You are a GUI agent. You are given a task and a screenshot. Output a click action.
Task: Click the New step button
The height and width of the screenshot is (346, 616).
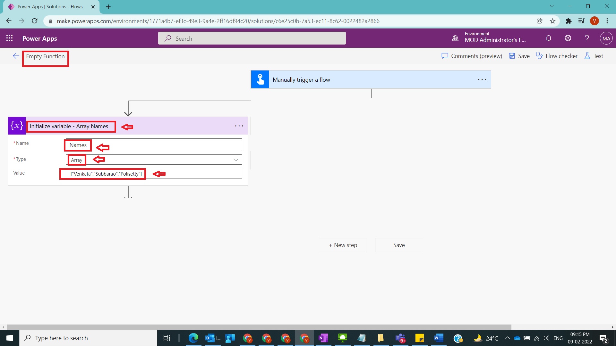[343, 245]
